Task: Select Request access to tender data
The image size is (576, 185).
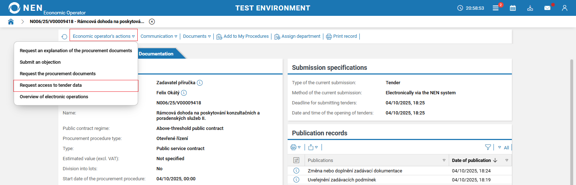Action: click(x=51, y=85)
